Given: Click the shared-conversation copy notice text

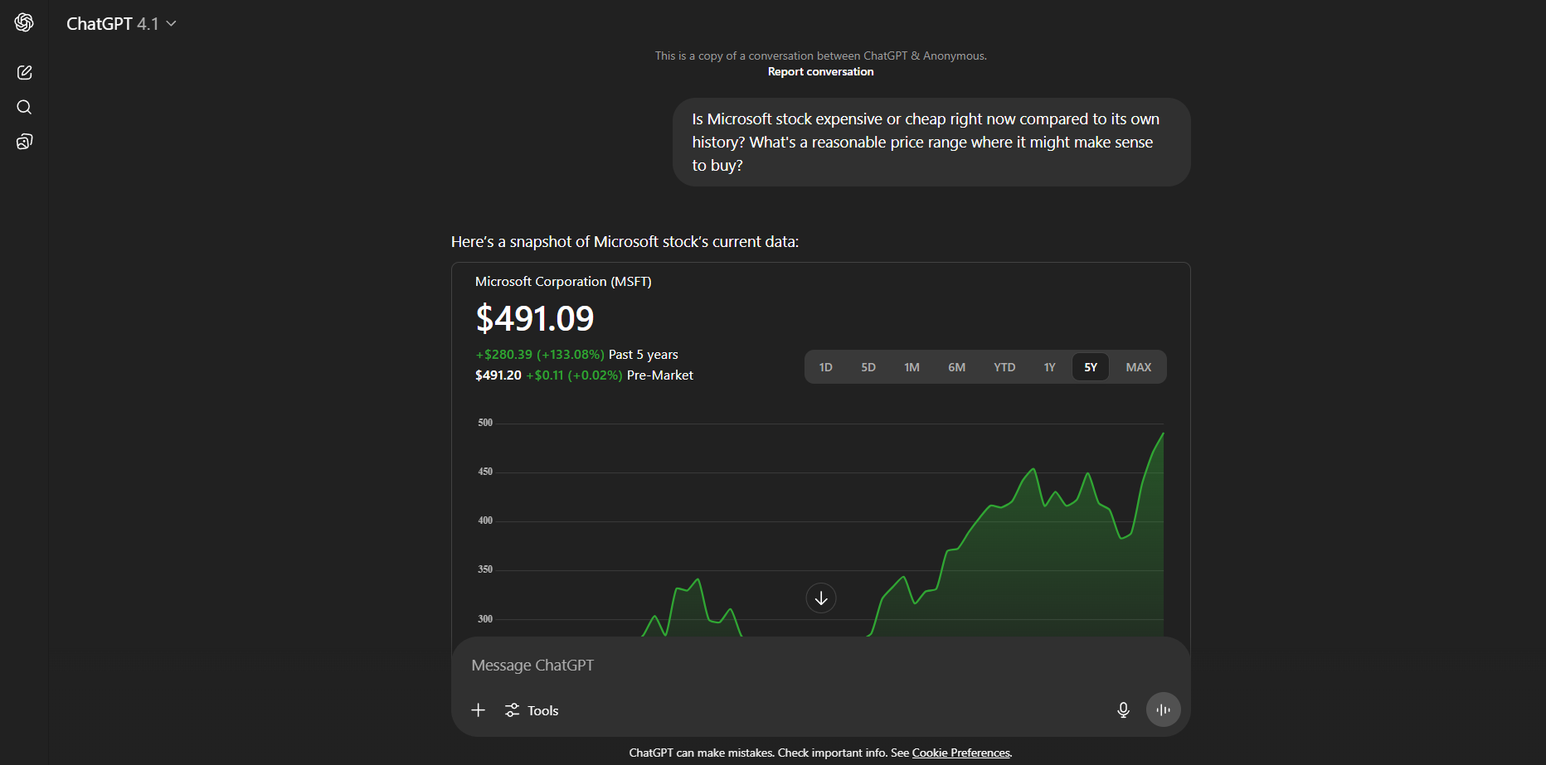Looking at the screenshot, I should (x=820, y=56).
